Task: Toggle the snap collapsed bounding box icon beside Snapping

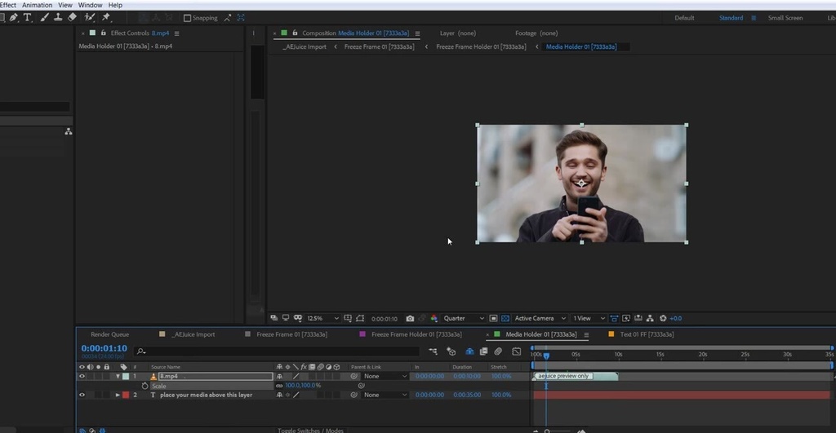Action: pos(241,18)
